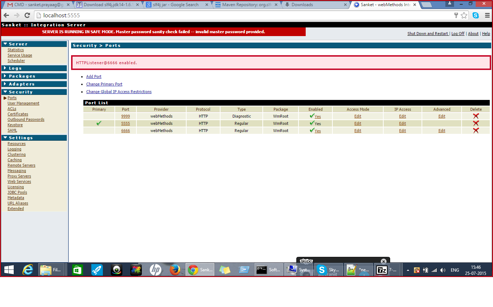This screenshot has width=493, height=307.
Task: Open the Notepad++ taskbar window
Action: coord(358,269)
